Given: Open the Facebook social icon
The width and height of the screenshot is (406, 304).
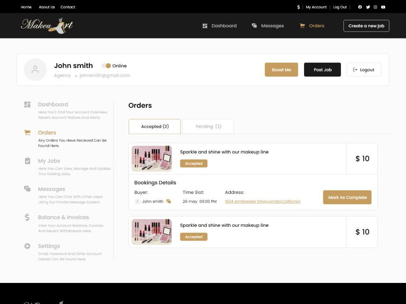Looking at the screenshot, I should click(x=360, y=7).
